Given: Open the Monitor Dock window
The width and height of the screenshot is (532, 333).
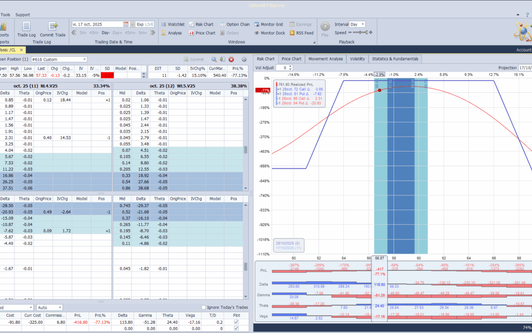Looking at the screenshot, I should click(270, 33).
